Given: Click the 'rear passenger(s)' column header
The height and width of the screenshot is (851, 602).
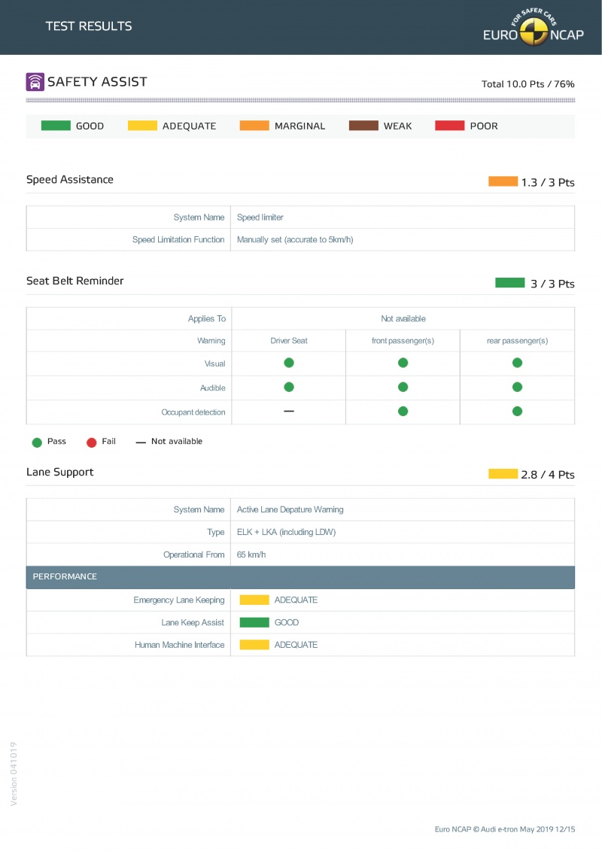Looking at the screenshot, I should click(517, 341).
